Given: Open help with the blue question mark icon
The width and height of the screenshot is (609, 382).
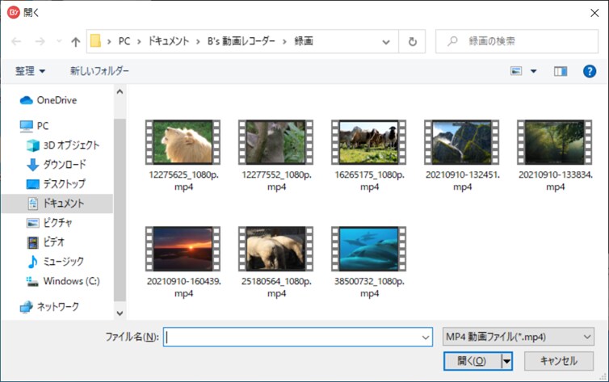Looking at the screenshot, I should coord(590,71).
